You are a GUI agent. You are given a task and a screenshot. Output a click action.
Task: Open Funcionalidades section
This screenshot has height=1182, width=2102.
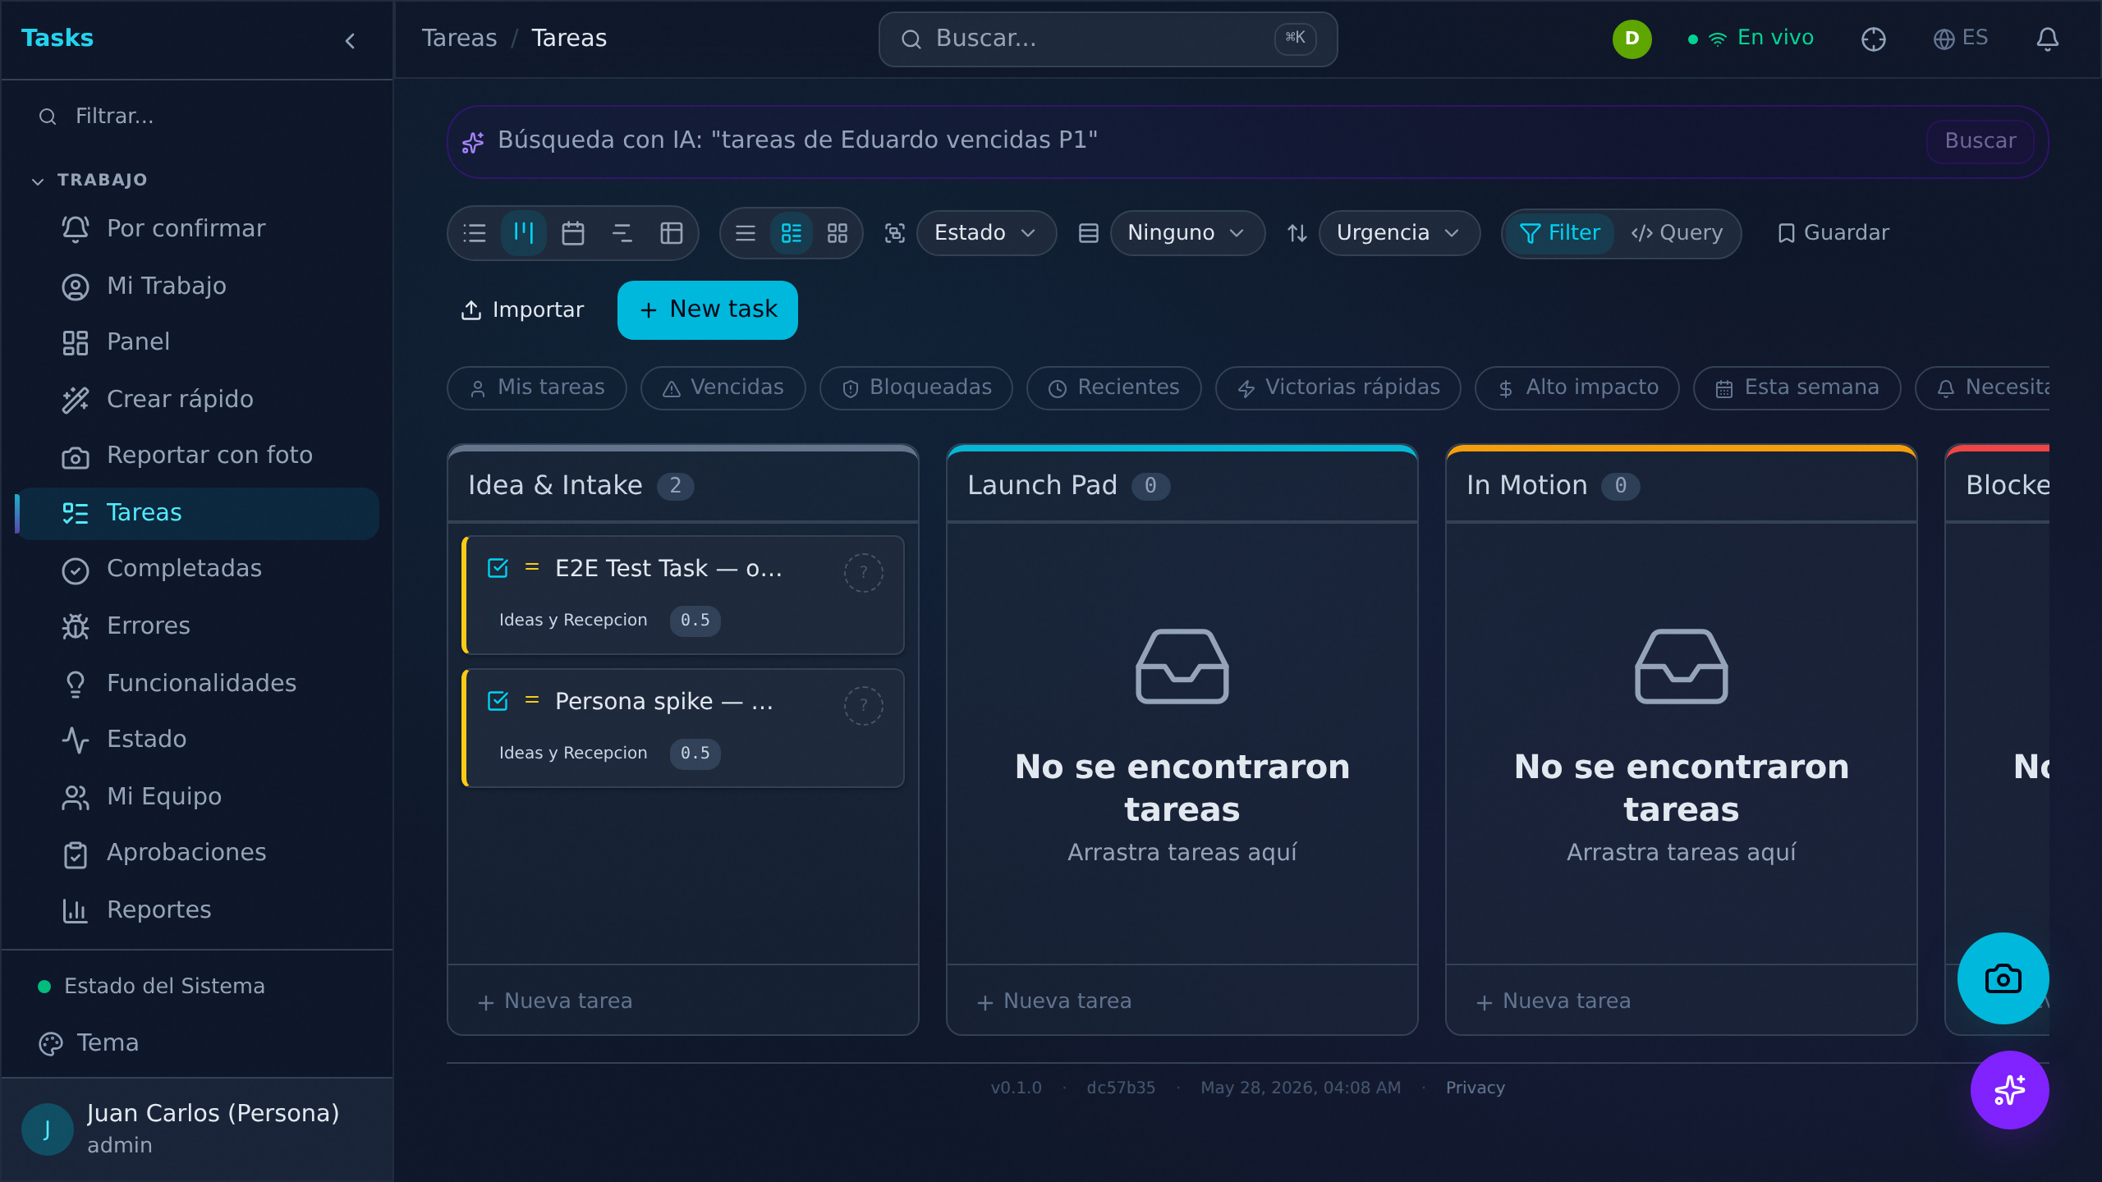pyautogui.click(x=197, y=683)
